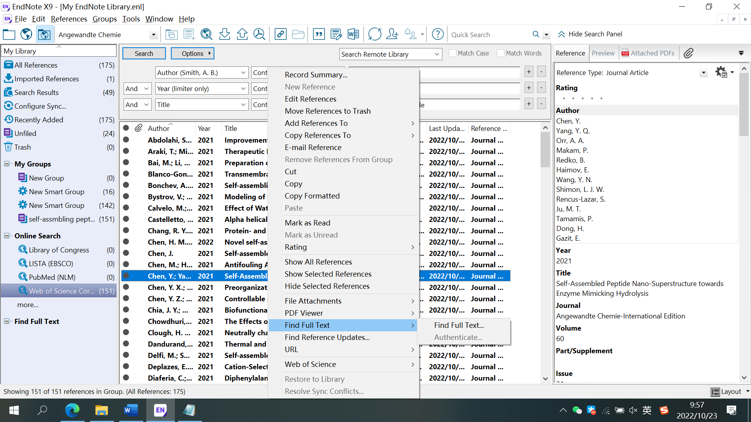Screen dimensions: 751x422
Task: Select Find Reference Updates... menu entry
Action: [x=327, y=337]
